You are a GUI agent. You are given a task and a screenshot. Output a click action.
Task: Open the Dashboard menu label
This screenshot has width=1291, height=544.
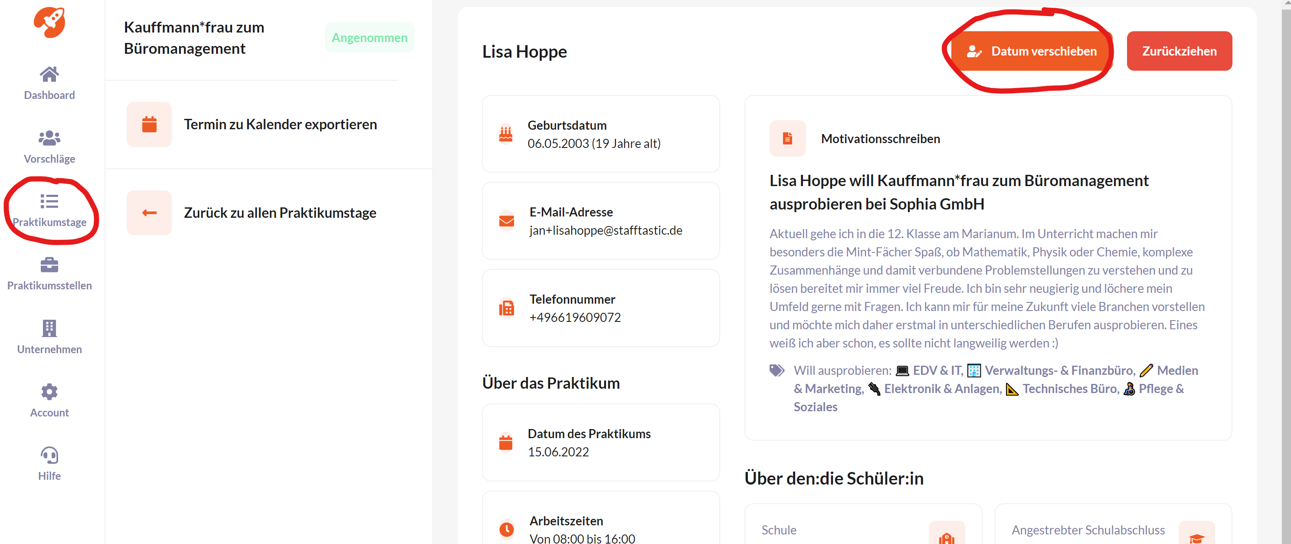pyautogui.click(x=49, y=95)
